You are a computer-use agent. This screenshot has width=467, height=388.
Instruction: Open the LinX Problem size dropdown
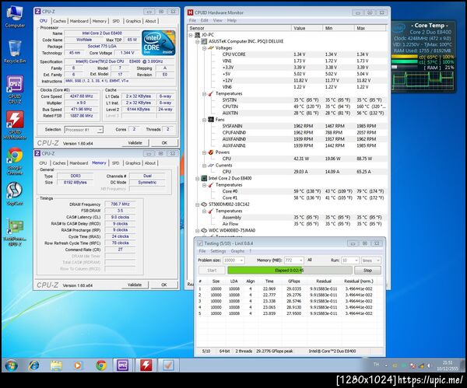click(233, 260)
